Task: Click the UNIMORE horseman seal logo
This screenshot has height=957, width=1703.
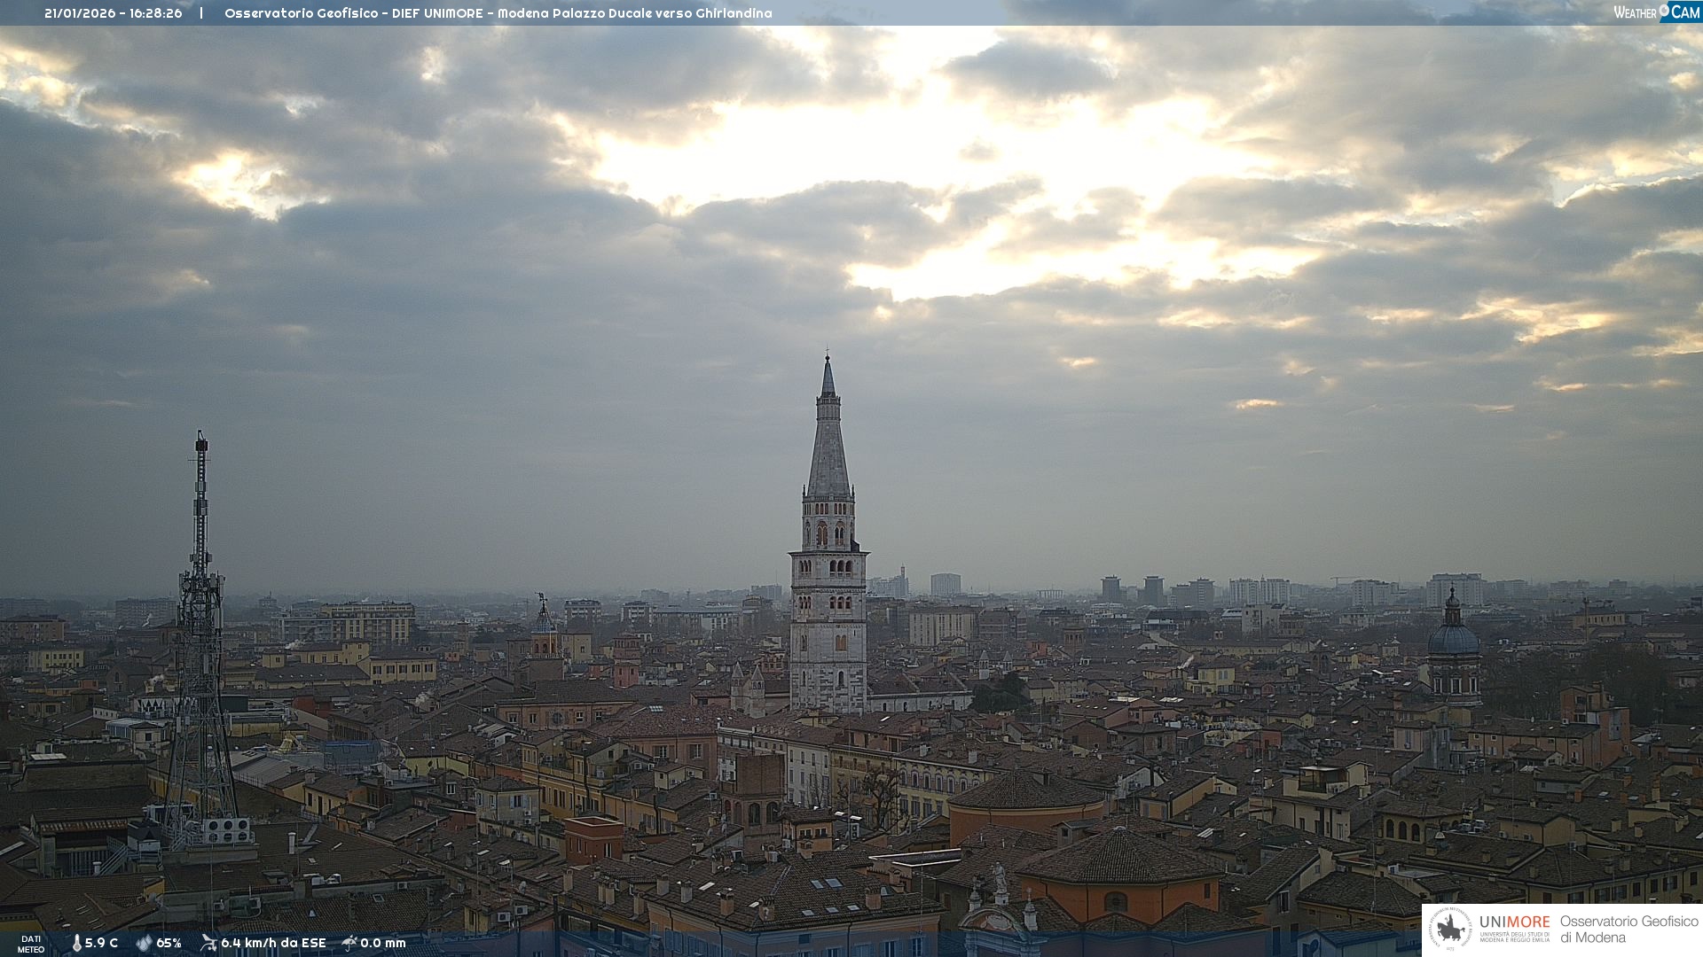Action: pyautogui.click(x=1451, y=929)
